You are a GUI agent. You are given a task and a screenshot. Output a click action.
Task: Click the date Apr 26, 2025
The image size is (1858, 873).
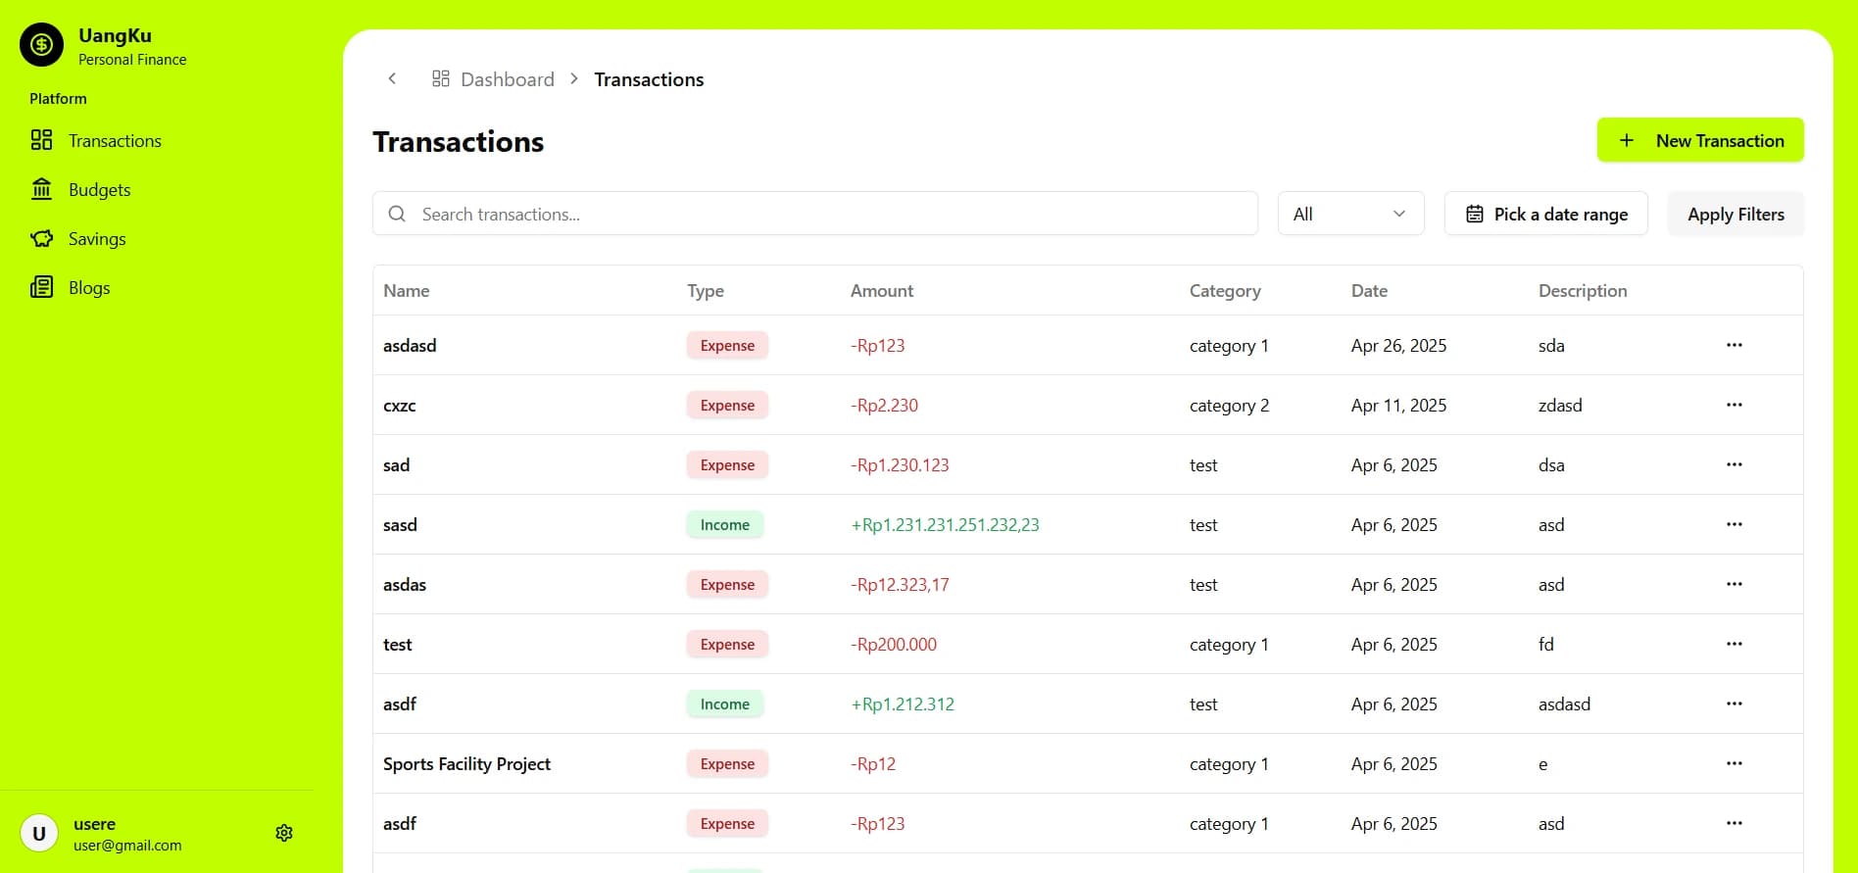[x=1398, y=346]
